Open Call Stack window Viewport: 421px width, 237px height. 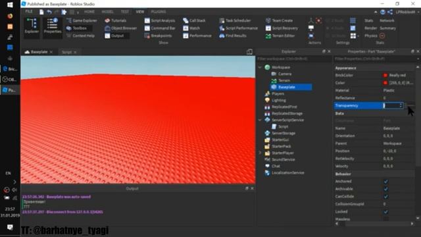click(x=194, y=20)
